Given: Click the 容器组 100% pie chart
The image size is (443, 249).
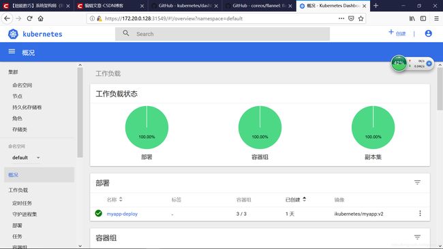Looking at the screenshot, I should pyautogui.click(x=260, y=127).
